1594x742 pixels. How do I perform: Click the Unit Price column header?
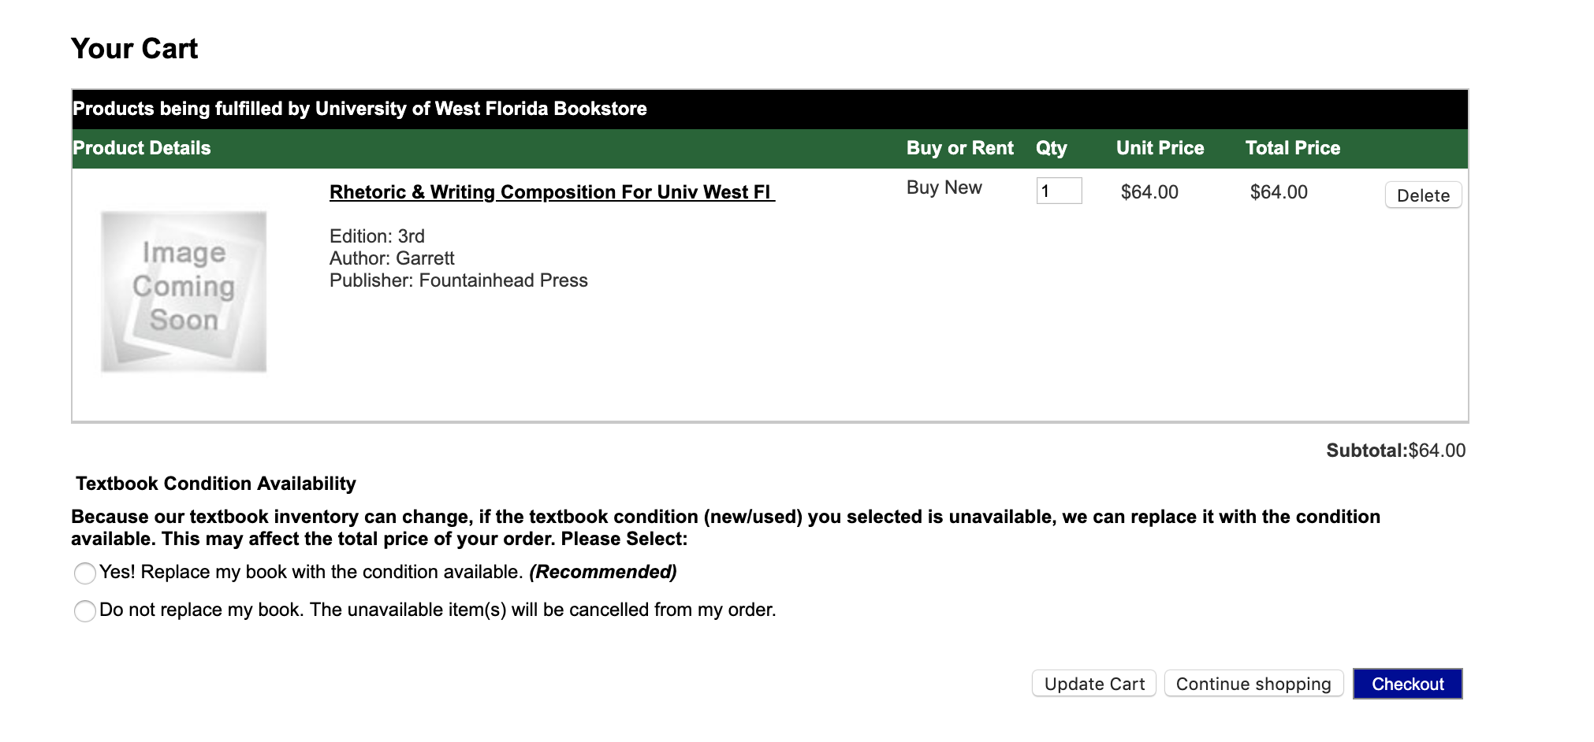pos(1160,148)
